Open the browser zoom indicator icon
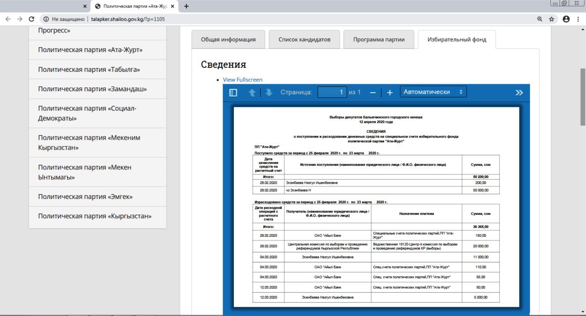The height and width of the screenshot is (316, 586). [540, 19]
